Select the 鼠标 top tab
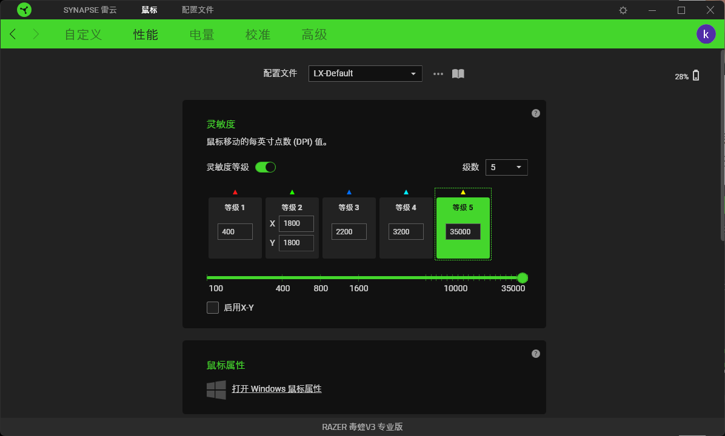 pyautogui.click(x=149, y=10)
